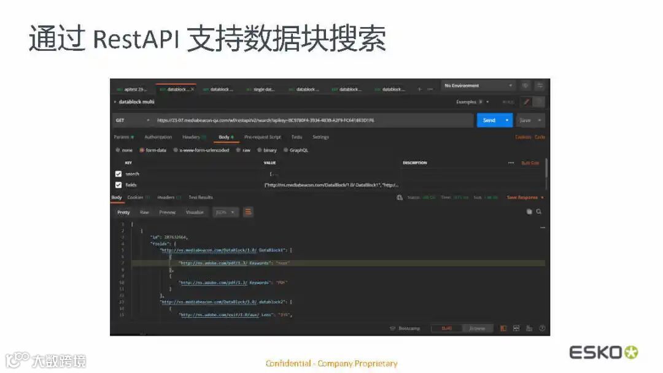Image resolution: width=663 pixels, height=373 pixels.
Task: Open the Test Results tab
Action: [200, 198]
